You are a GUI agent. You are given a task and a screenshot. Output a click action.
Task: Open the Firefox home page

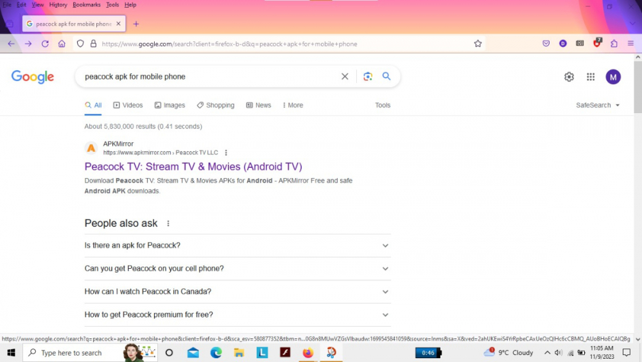point(62,44)
